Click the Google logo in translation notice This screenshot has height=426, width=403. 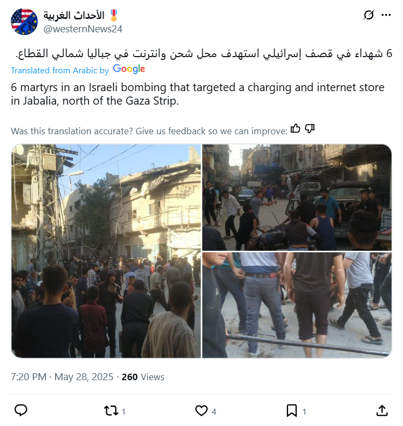[129, 69]
